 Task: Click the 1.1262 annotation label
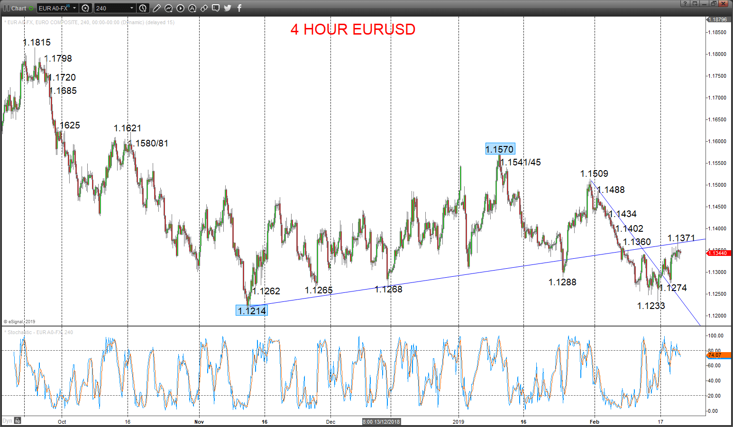pyautogui.click(x=266, y=291)
